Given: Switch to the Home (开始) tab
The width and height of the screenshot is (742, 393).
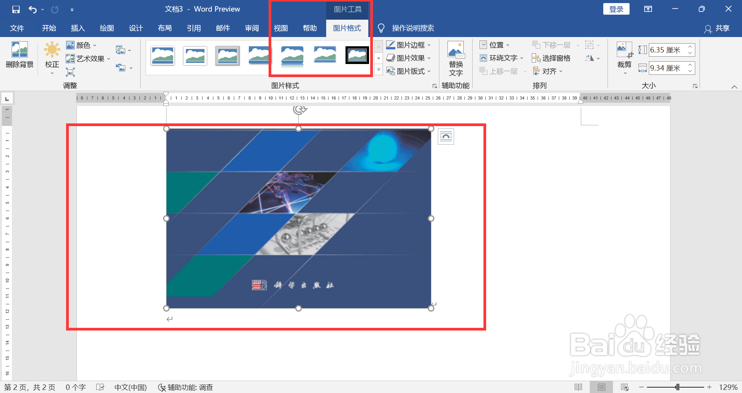Looking at the screenshot, I should tap(49, 28).
